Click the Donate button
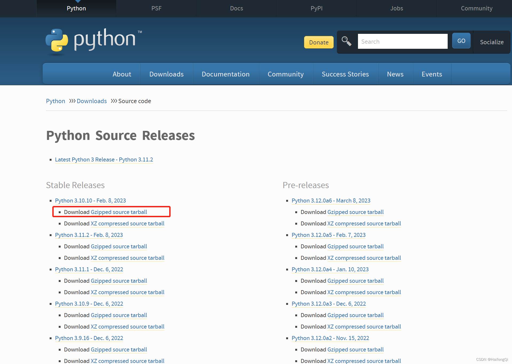This screenshot has height=364, width=512. tap(319, 42)
